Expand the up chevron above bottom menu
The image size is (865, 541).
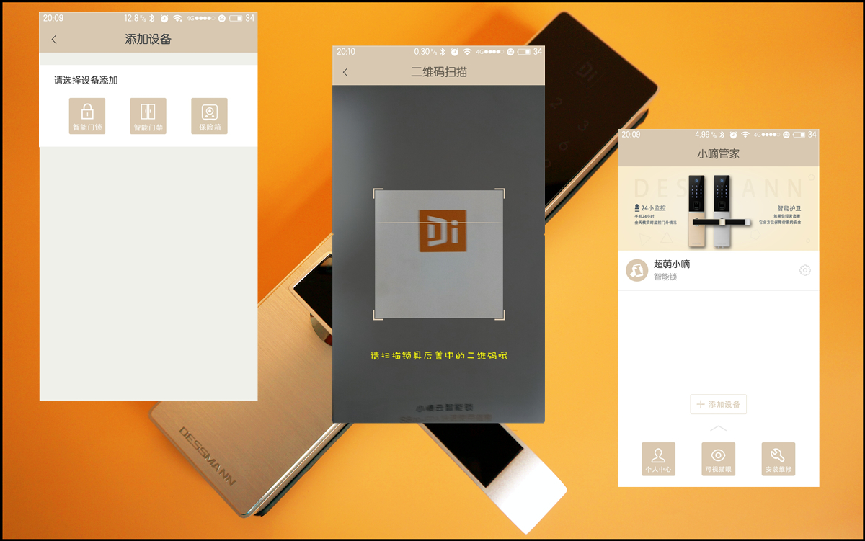tap(718, 429)
